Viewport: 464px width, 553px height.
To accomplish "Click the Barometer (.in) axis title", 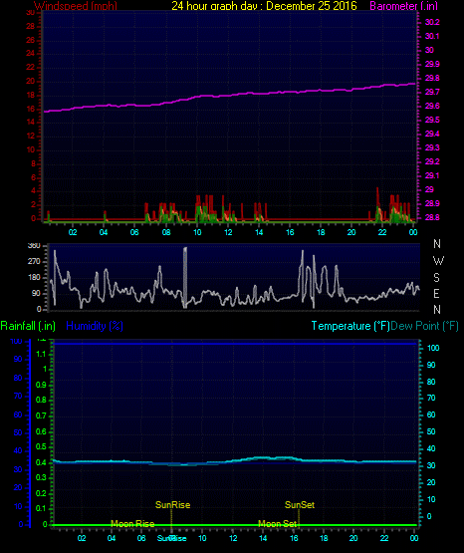I will coord(403,6).
